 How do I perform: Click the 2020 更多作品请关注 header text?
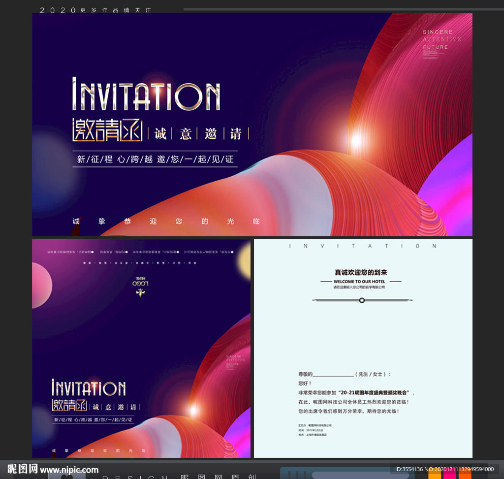[x=95, y=10]
